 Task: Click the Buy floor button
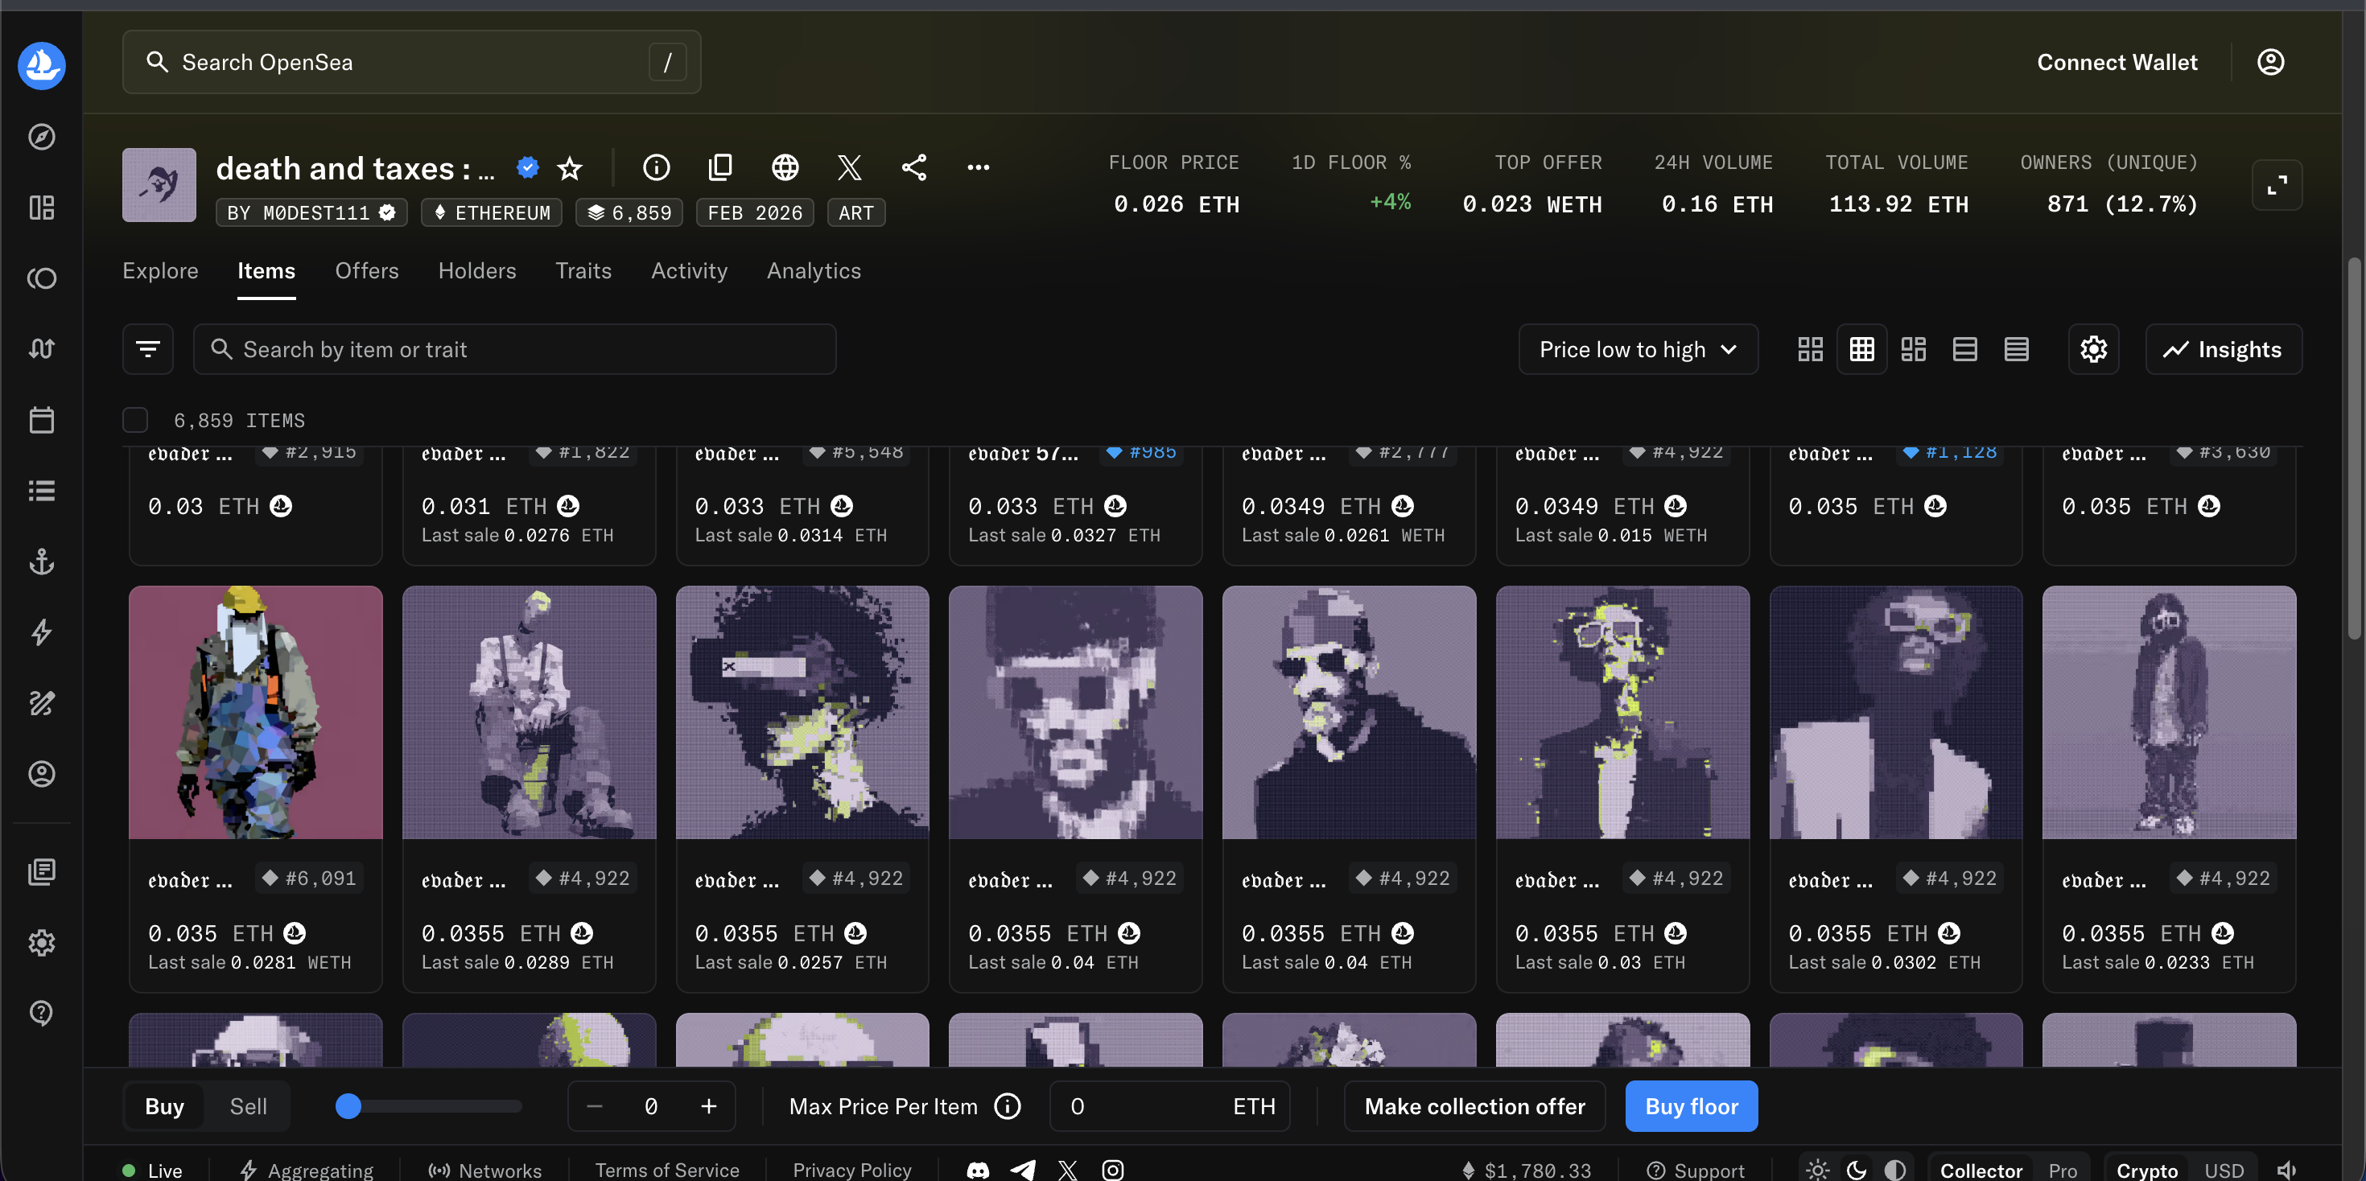coord(1691,1105)
